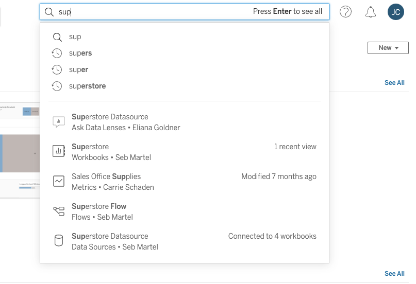Click the lower See All link
Image resolution: width=416 pixels, height=284 pixels.
394,274
